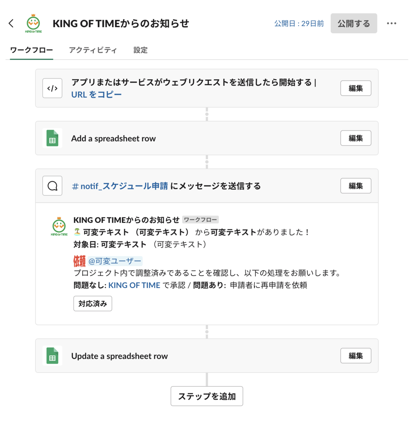
Task: Click ステップを追加 button
Action: point(207,396)
